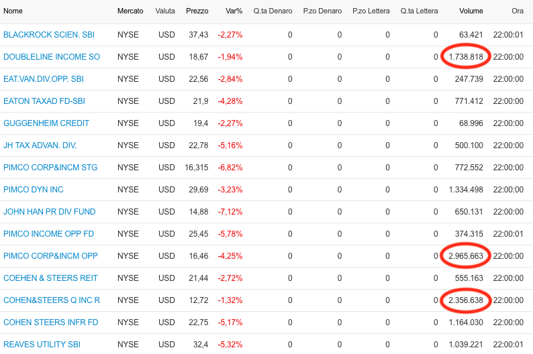Open EATON TAXAD FD-SBI details
533x354 pixels.
pos(44,101)
